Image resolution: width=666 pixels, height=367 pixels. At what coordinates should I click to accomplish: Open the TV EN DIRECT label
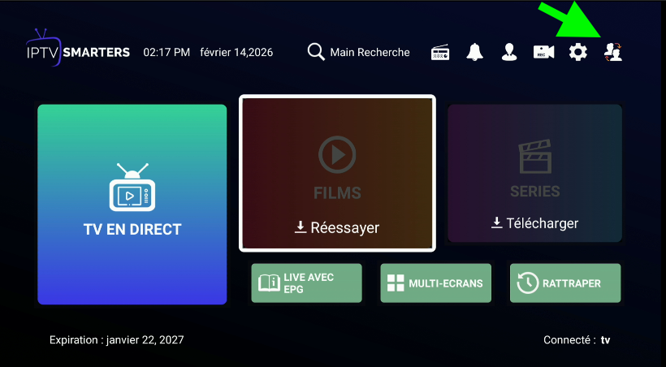[x=132, y=230]
